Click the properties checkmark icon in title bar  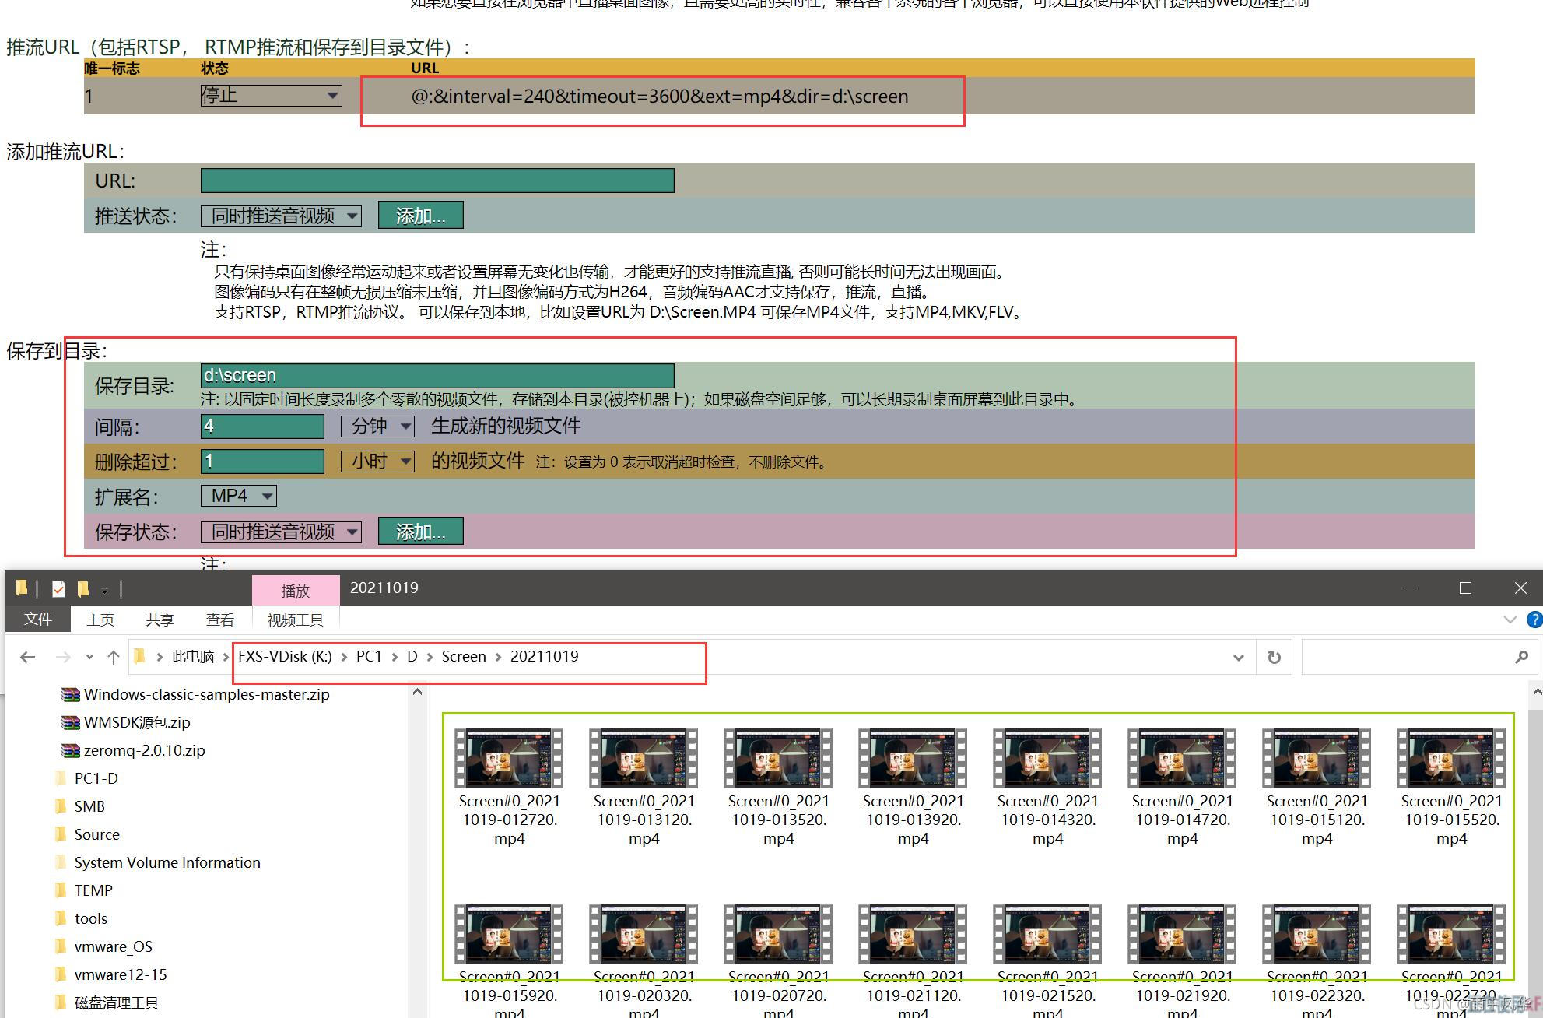[x=58, y=589]
